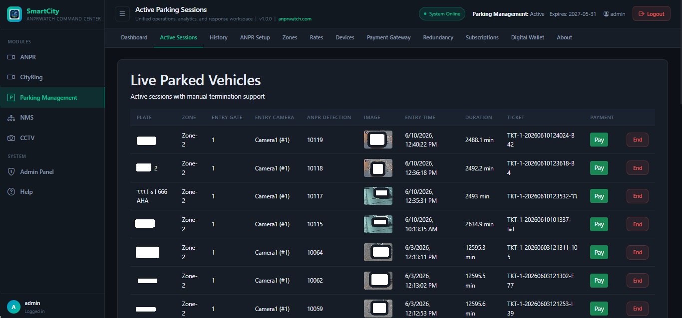Click the CityRing camera icon in sidebar
The width and height of the screenshot is (682, 318).
(11, 77)
